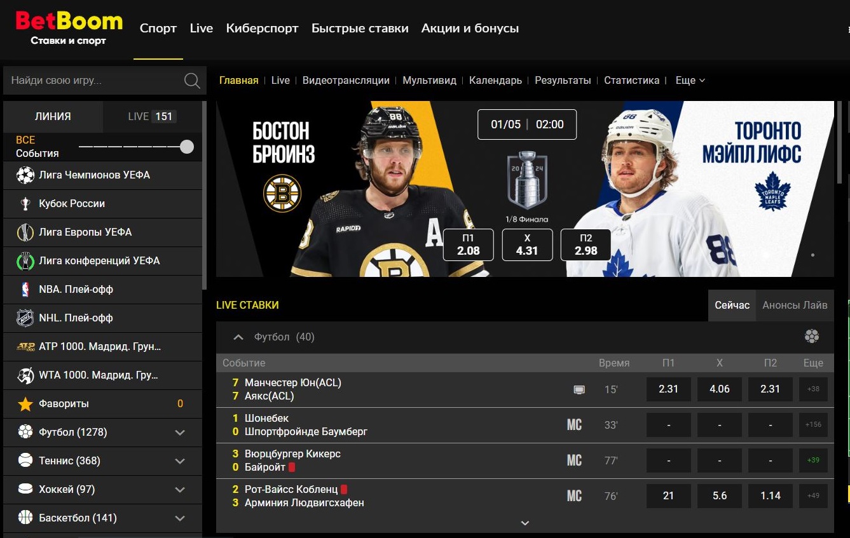This screenshot has height=538, width=850.
Task: Open match center MC for Вюрцбургер Кикерс
Action: tap(574, 461)
